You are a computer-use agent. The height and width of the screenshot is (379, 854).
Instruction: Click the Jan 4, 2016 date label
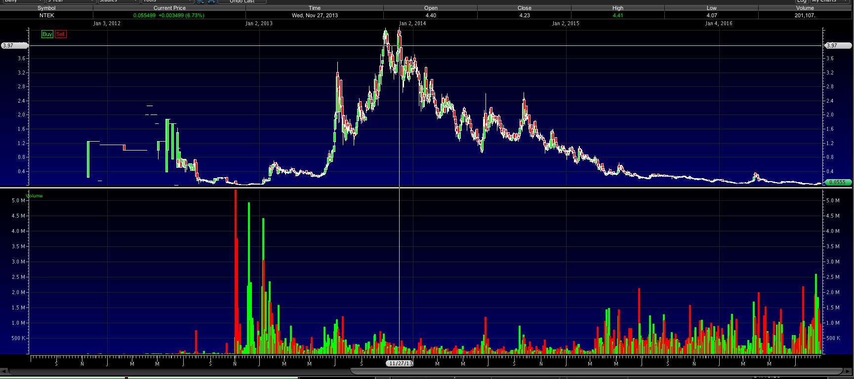point(719,23)
